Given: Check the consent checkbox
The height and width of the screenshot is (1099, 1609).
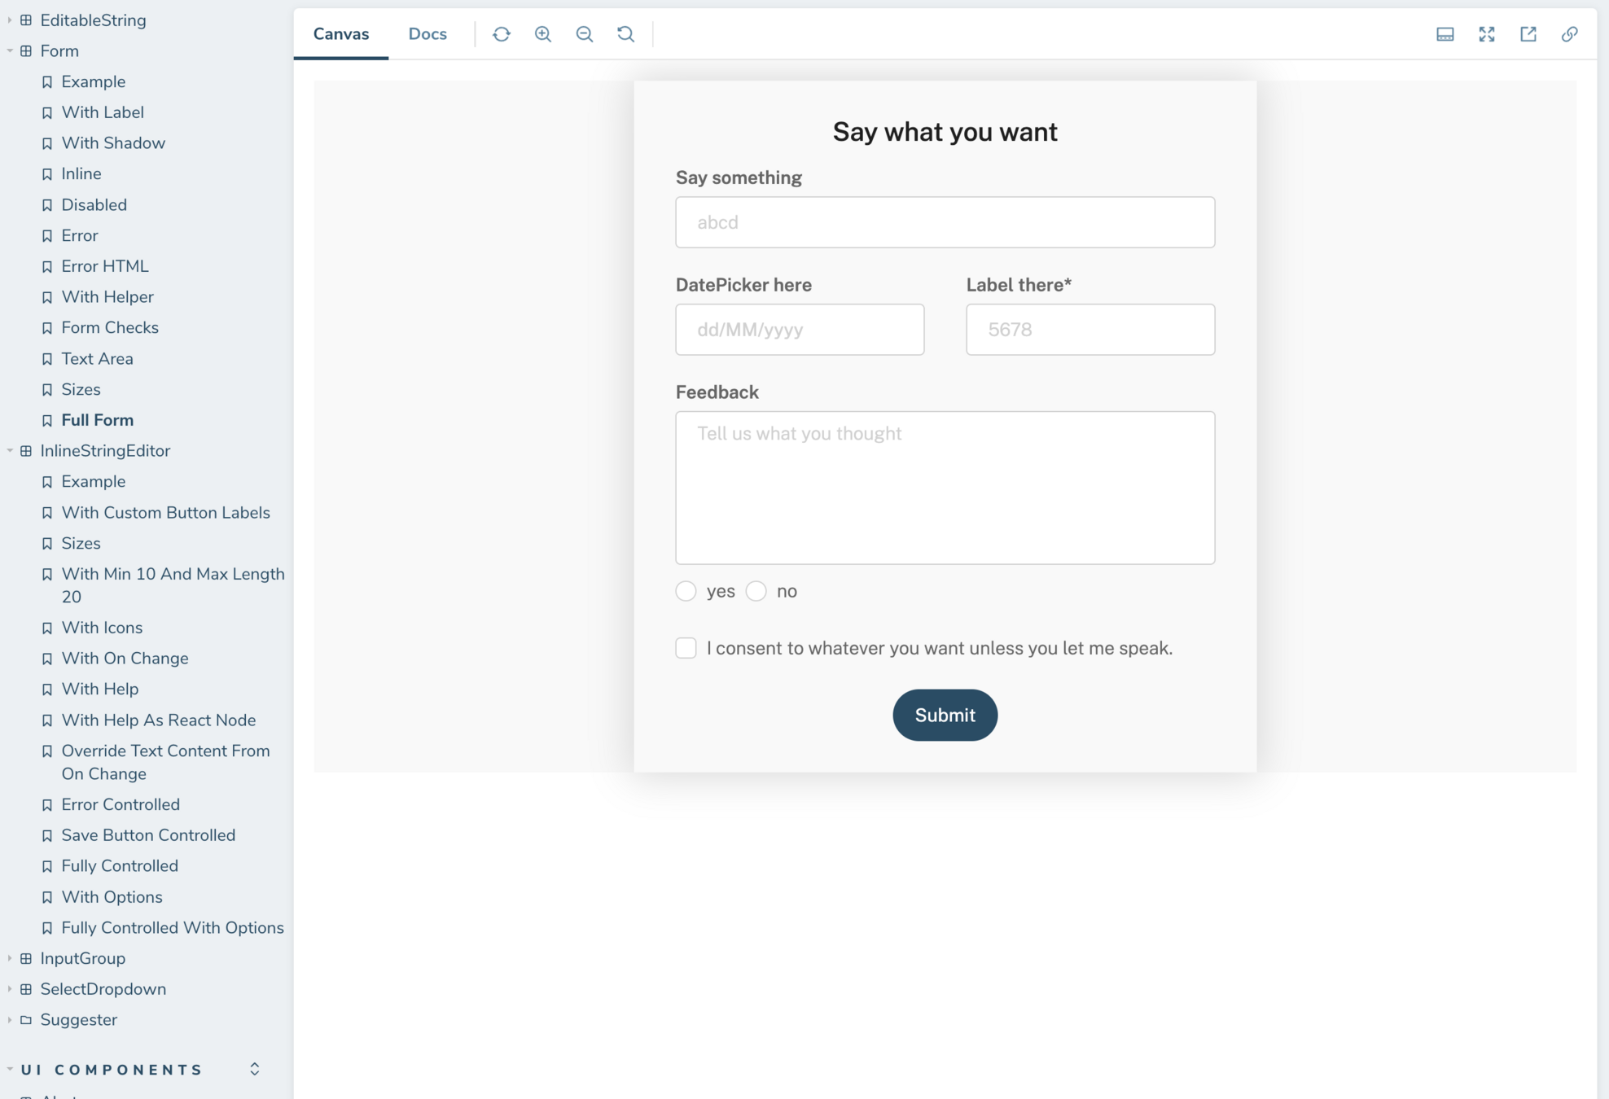Looking at the screenshot, I should (686, 648).
